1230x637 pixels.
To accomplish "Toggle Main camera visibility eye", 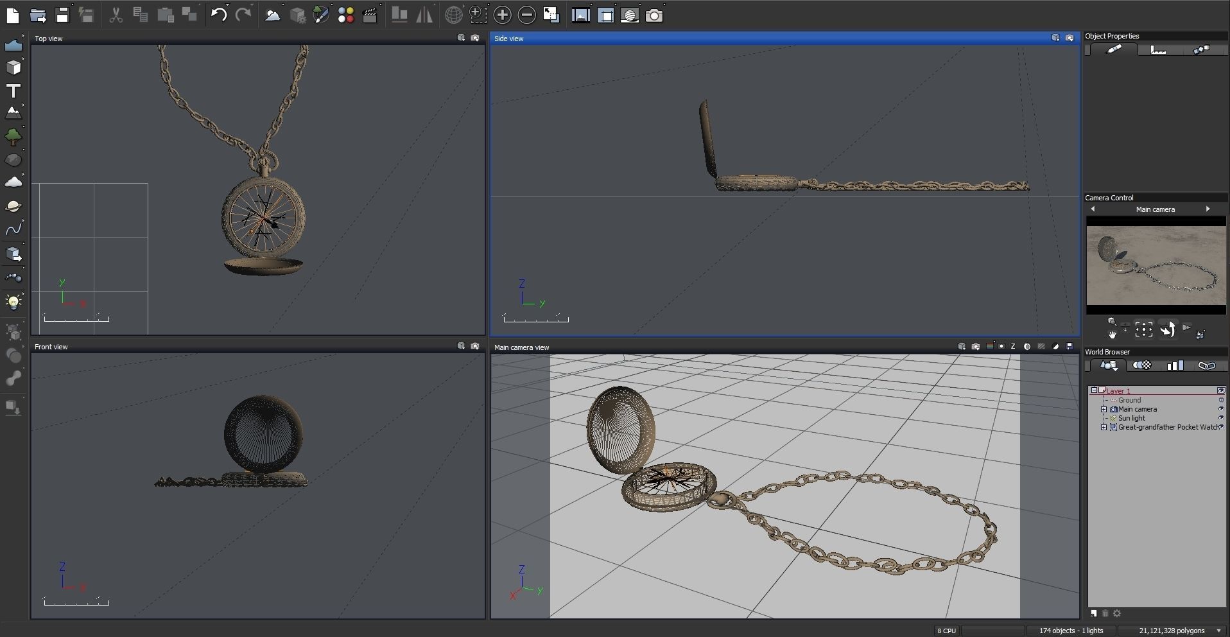I will point(1221,409).
